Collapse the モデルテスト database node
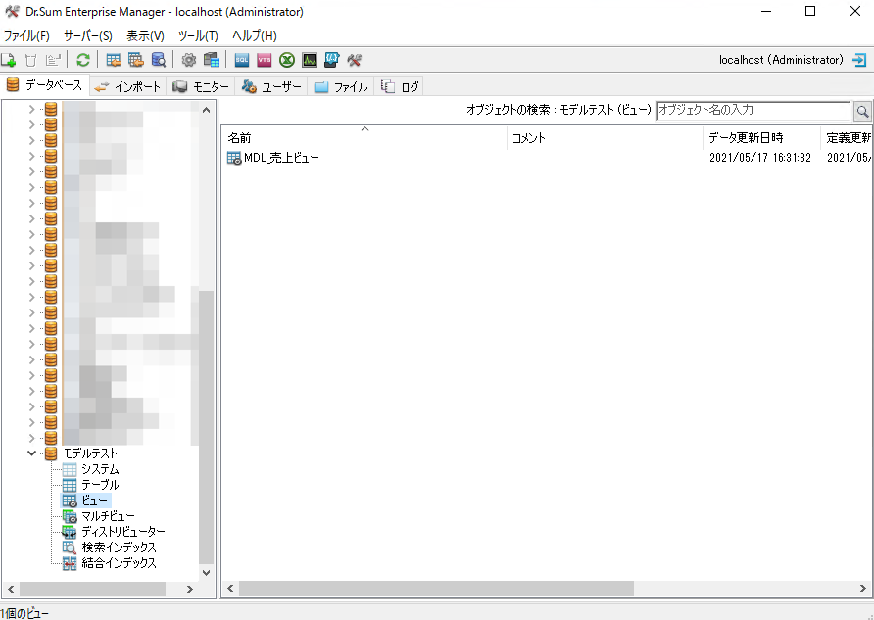Screen dimensions: 874x620 (x=31, y=453)
